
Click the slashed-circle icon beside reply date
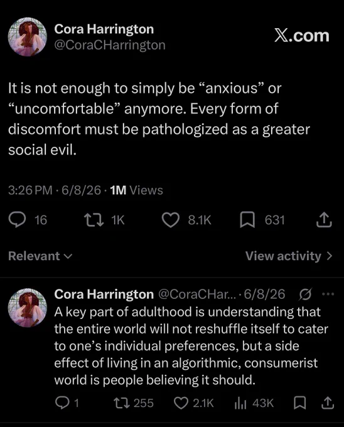pos(305,295)
